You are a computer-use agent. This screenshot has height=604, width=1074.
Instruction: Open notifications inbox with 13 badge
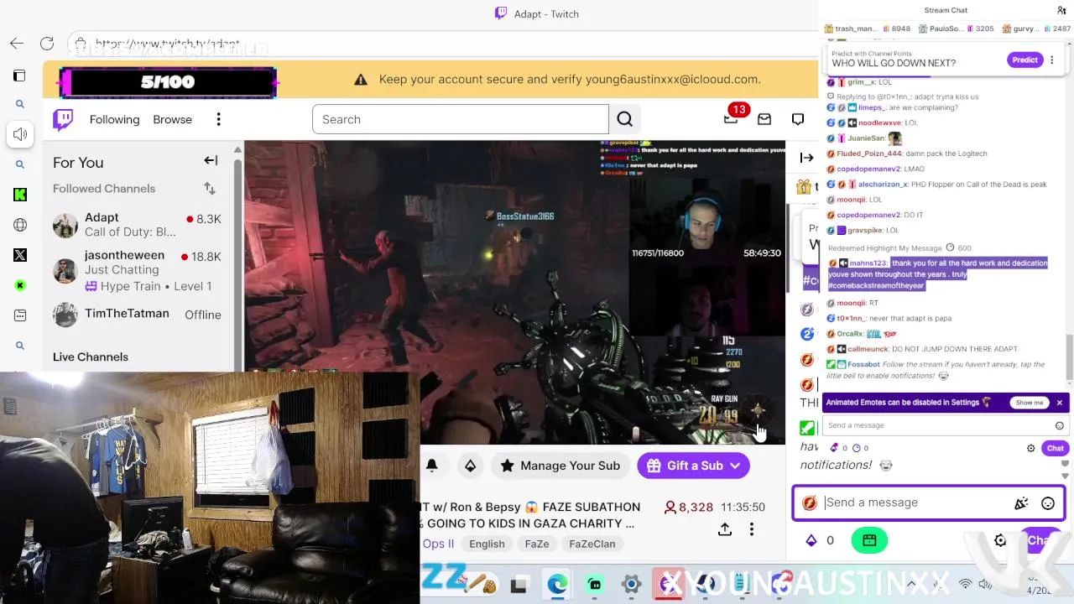(731, 119)
